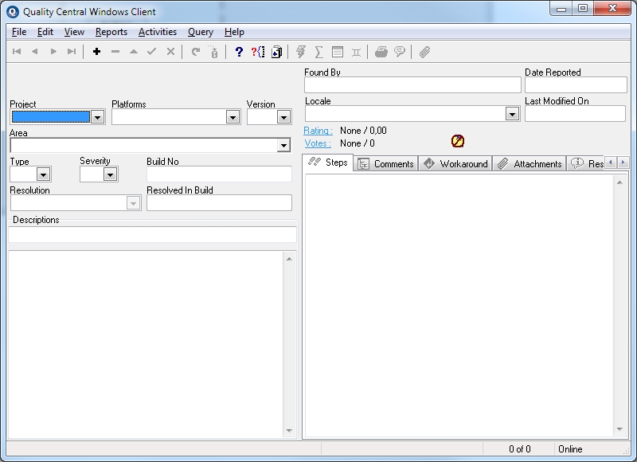Click the stacked pages icon in toolbar

pyautogui.click(x=276, y=52)
